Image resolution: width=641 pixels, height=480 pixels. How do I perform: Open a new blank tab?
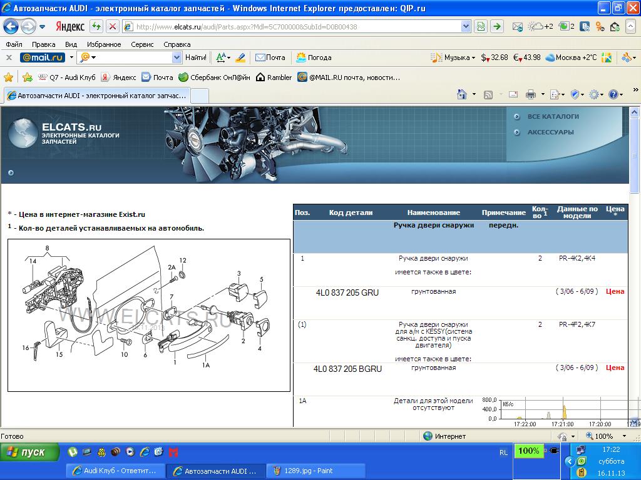pos(200,96)
